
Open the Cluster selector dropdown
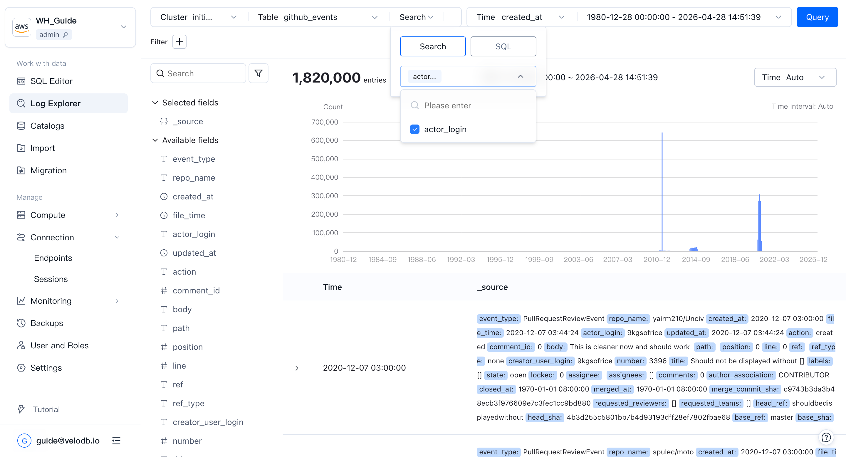pyautogui.click(x=234, y=17)
